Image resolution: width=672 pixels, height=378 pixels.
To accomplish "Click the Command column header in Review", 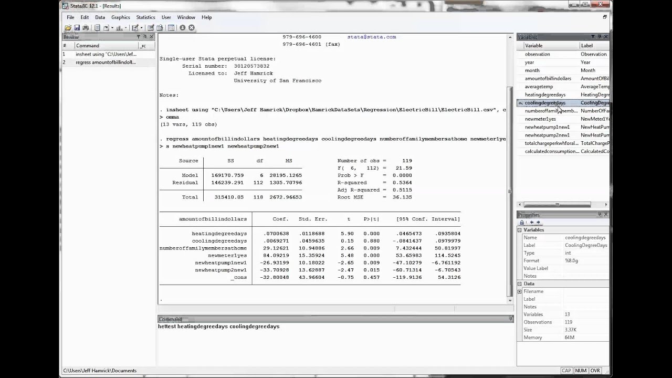I will [x=105, y=46].
